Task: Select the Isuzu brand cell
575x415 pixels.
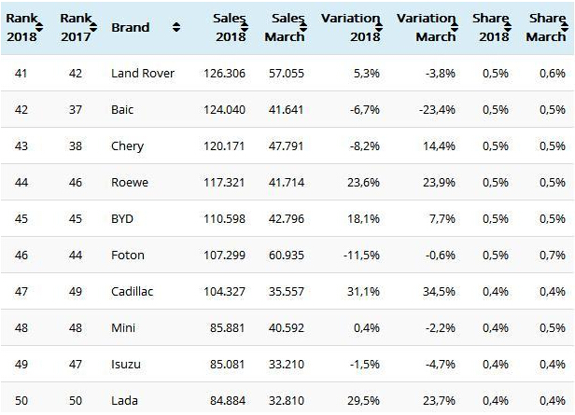Action: [125, 365]
